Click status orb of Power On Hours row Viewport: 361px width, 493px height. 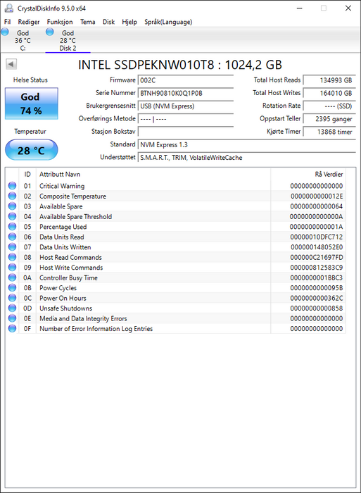click(x=12, y=298)
